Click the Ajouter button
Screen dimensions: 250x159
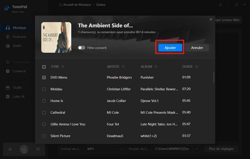tap(170, 47)
